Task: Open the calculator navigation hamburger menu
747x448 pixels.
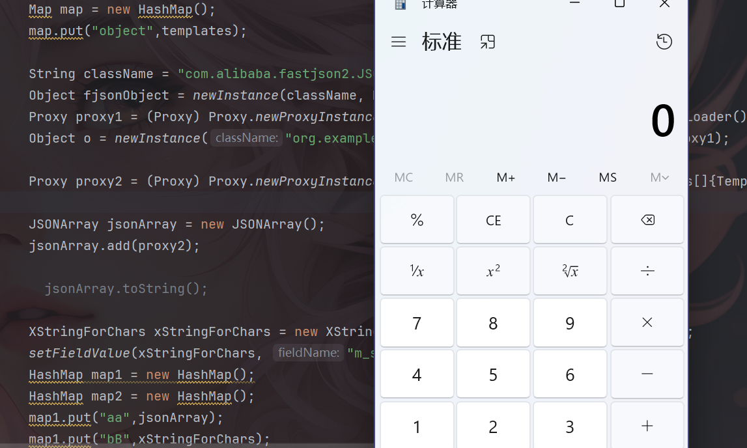Action: (x=399, y=42)
